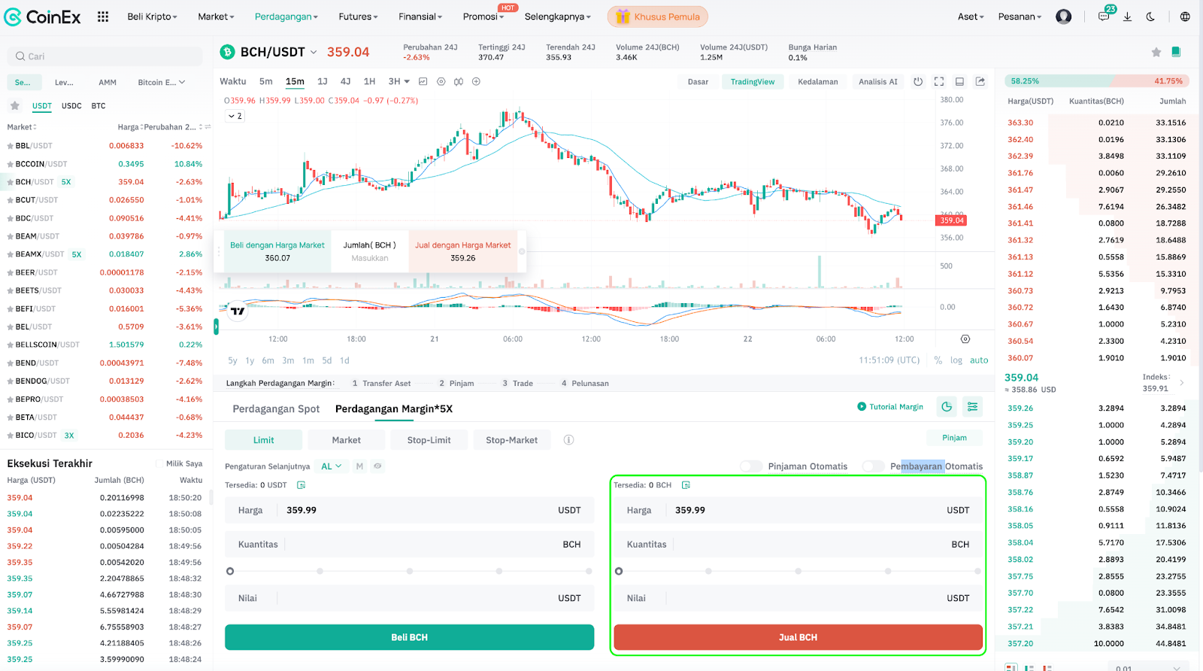The image size is (1203, 671).
Task: Open Tutorial Margin link
Action: (x=890, y=407)
